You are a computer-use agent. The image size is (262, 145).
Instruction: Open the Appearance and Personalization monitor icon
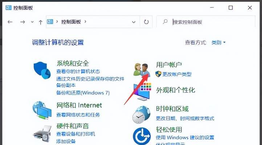(142, 91)
